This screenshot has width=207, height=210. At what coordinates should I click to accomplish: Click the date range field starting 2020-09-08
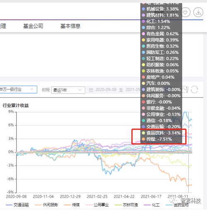point(113,90)
